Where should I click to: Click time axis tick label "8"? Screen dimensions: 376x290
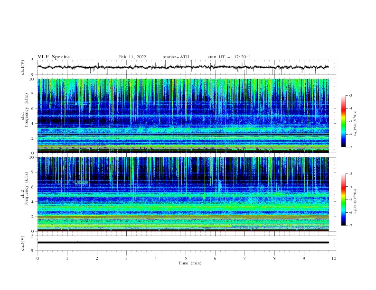click(274, 258)
